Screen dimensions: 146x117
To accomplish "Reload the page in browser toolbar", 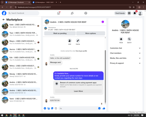I will (x=11, y=7).
